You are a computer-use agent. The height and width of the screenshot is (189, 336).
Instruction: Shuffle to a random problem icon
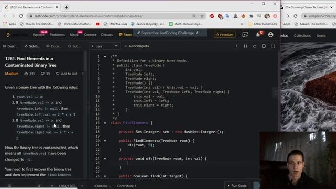[39, 186]
